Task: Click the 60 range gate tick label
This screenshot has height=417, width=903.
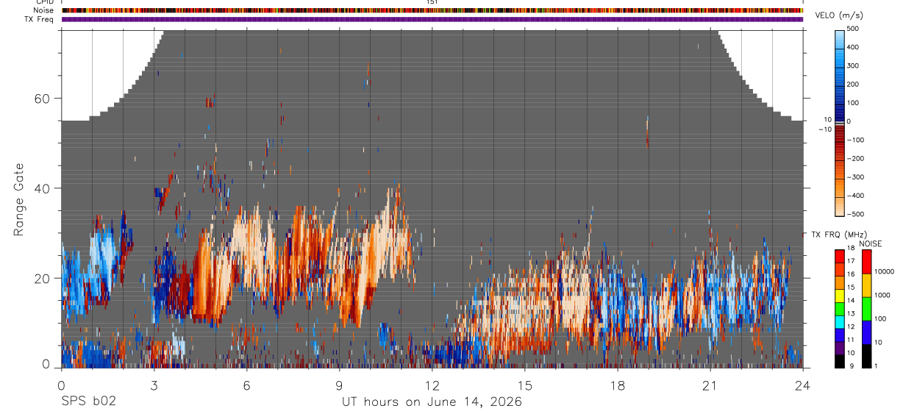Action: coord(43,99)
